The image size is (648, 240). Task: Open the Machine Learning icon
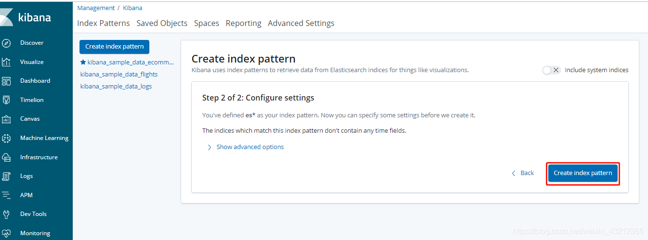[6, 138]
